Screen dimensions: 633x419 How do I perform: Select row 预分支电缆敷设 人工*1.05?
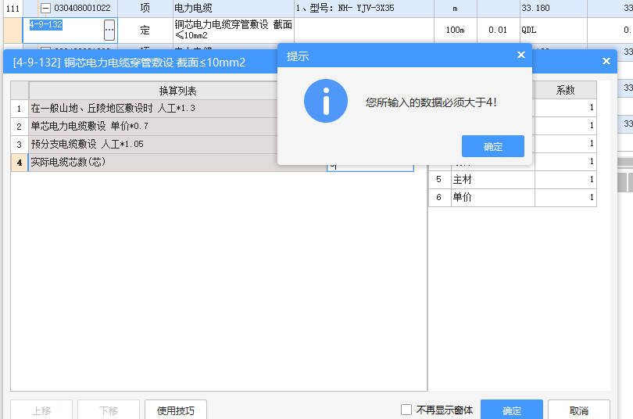point(153,144)
